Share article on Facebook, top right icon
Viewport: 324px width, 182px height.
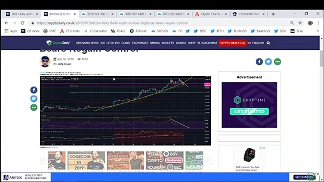(x=259, y=62)
